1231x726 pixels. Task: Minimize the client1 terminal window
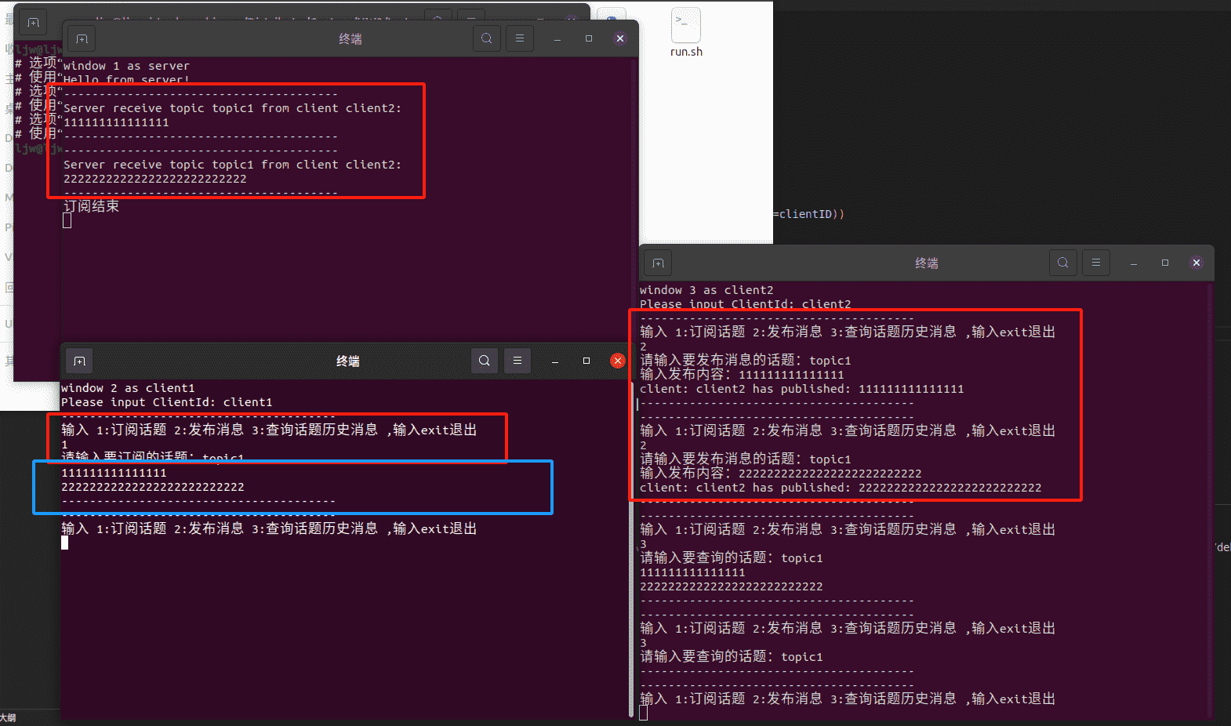point(555,361)
